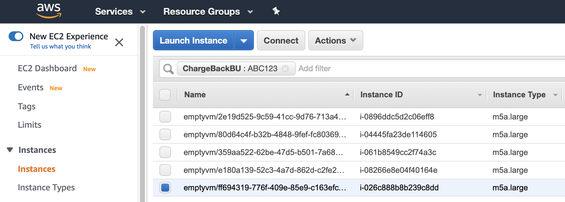Click instance ID i-061b8549cc2f74a3c
This screenshot has width=565, height=202.
pos(398,152)
